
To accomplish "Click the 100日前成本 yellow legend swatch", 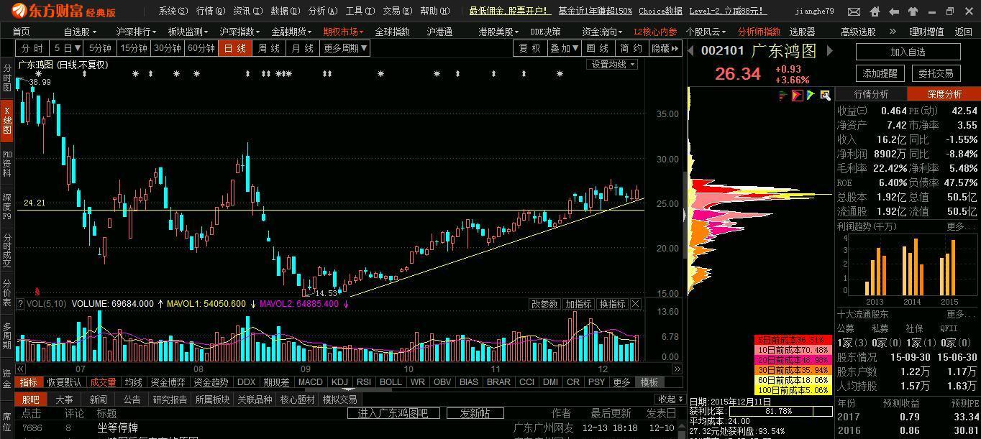I will click(x=793, y=390).
